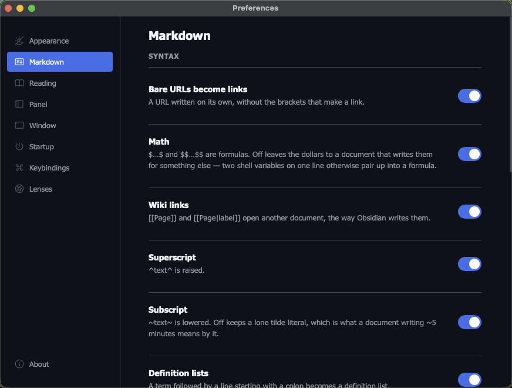Click the Appearance sidebar icon

19,41
